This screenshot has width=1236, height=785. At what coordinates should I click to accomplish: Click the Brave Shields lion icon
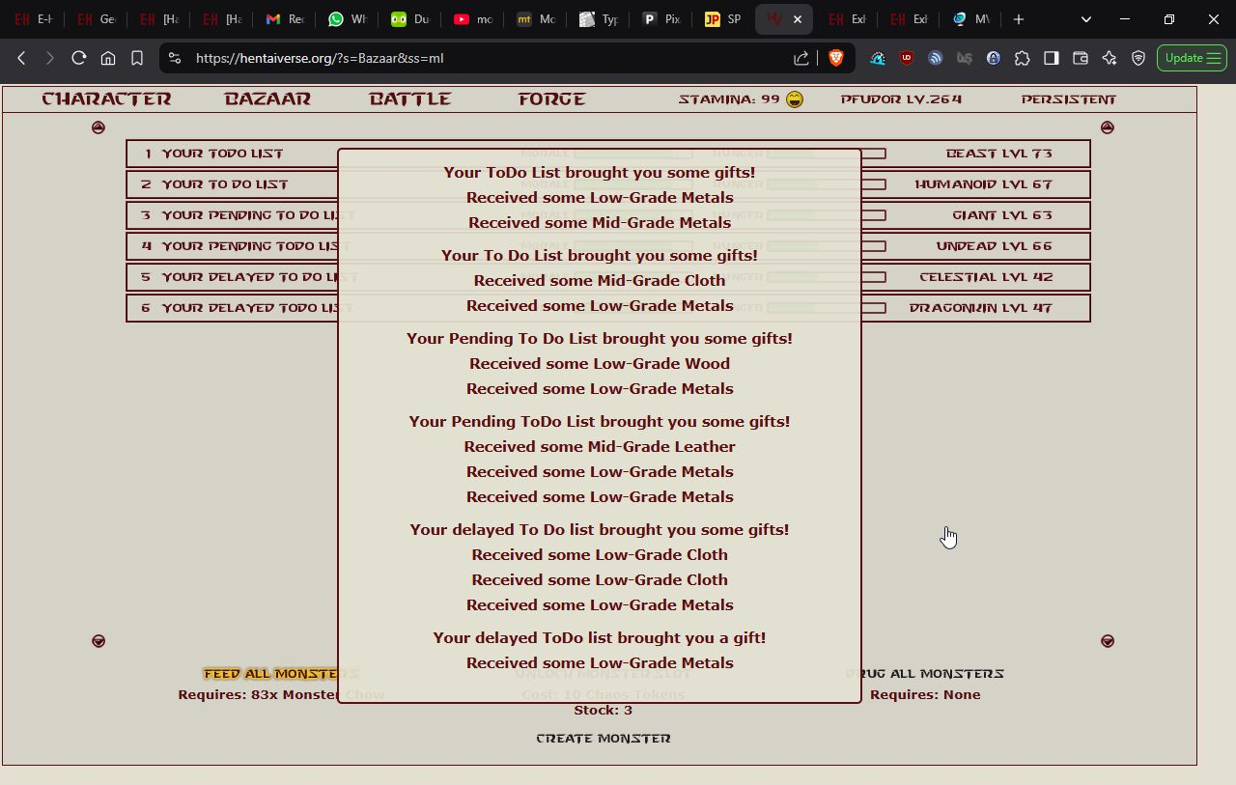click(x=836, y=58)
